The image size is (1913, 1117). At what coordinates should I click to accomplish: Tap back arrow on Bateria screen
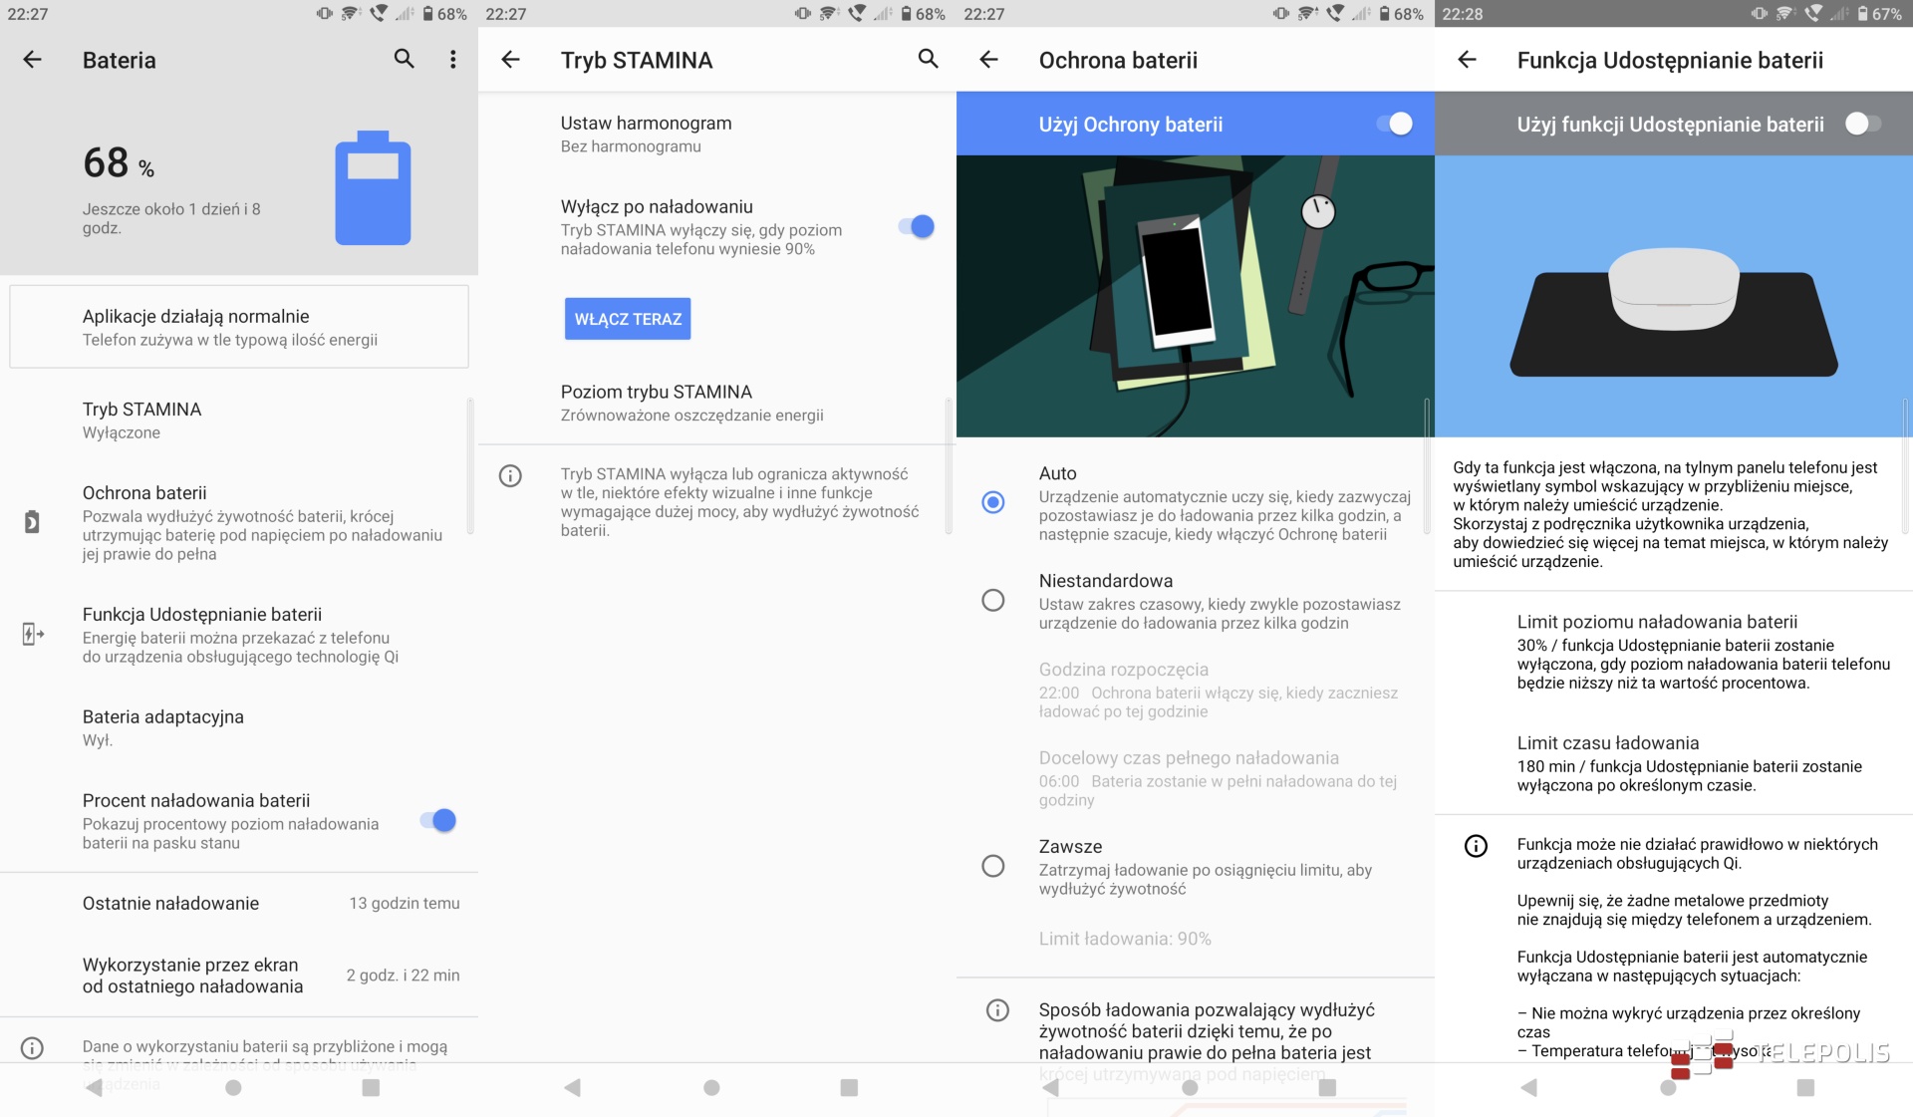[32, 60]
